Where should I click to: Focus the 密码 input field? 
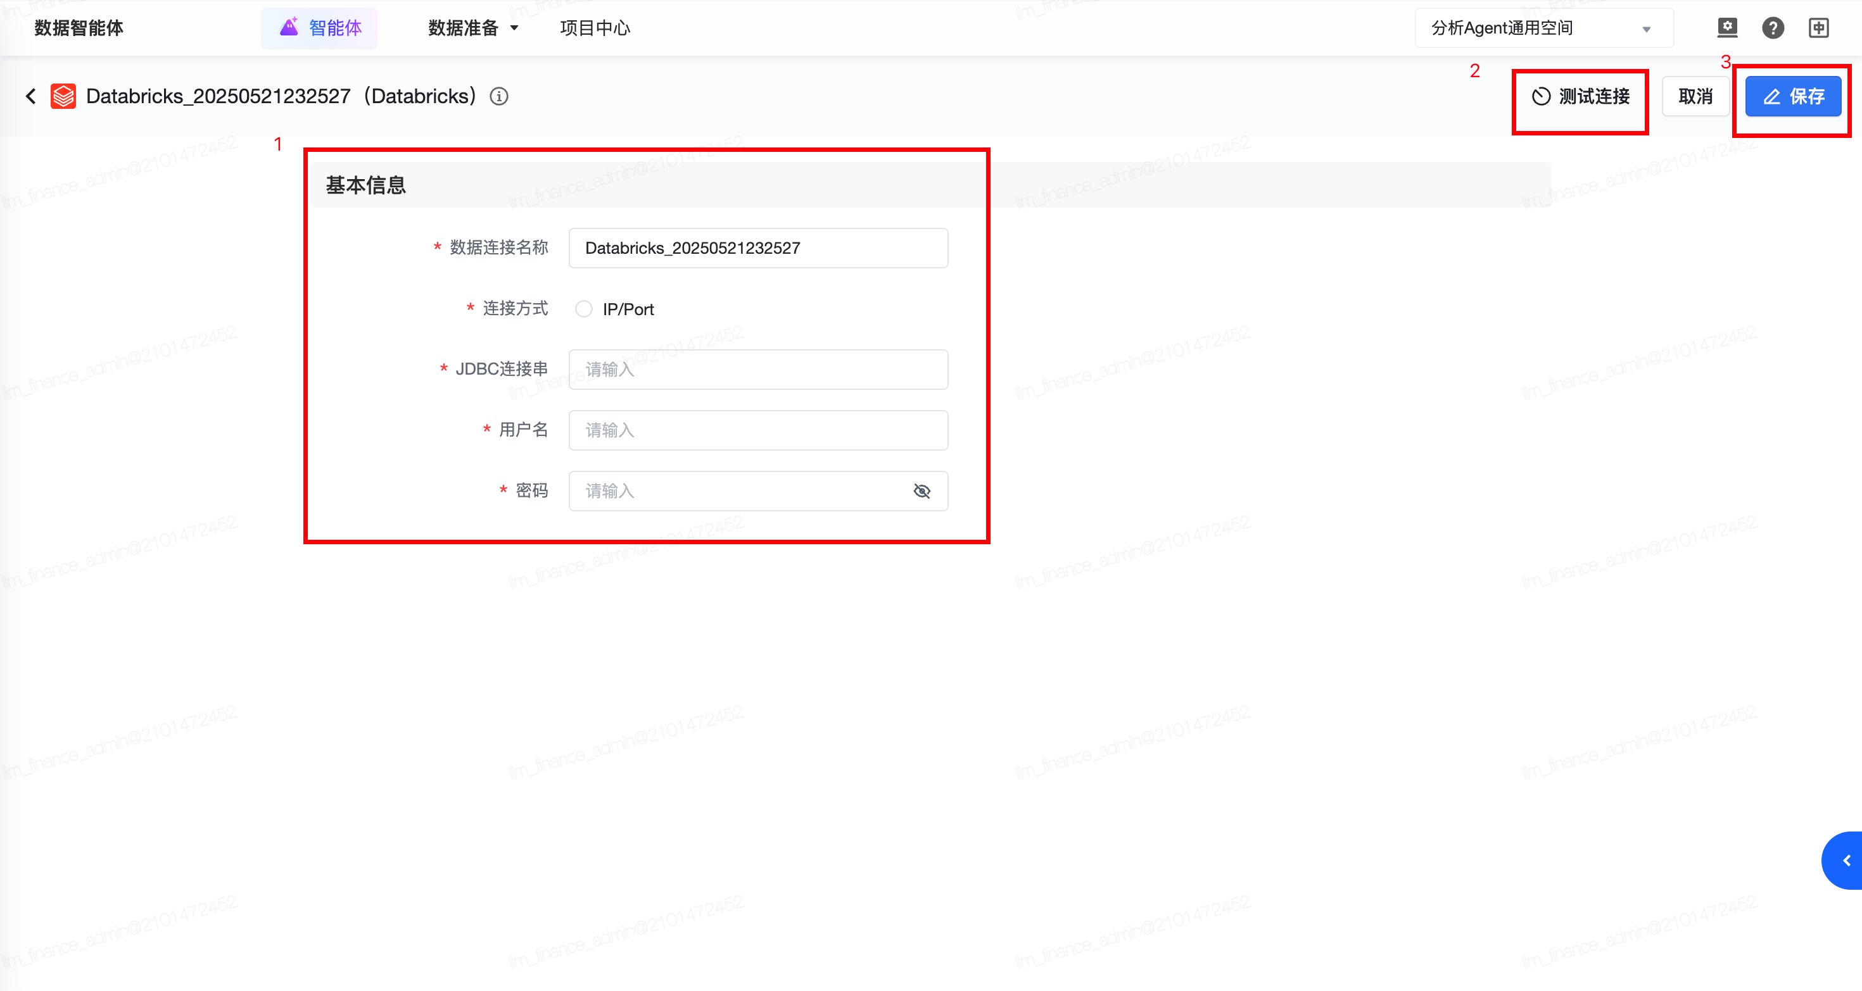click(758, 491)
